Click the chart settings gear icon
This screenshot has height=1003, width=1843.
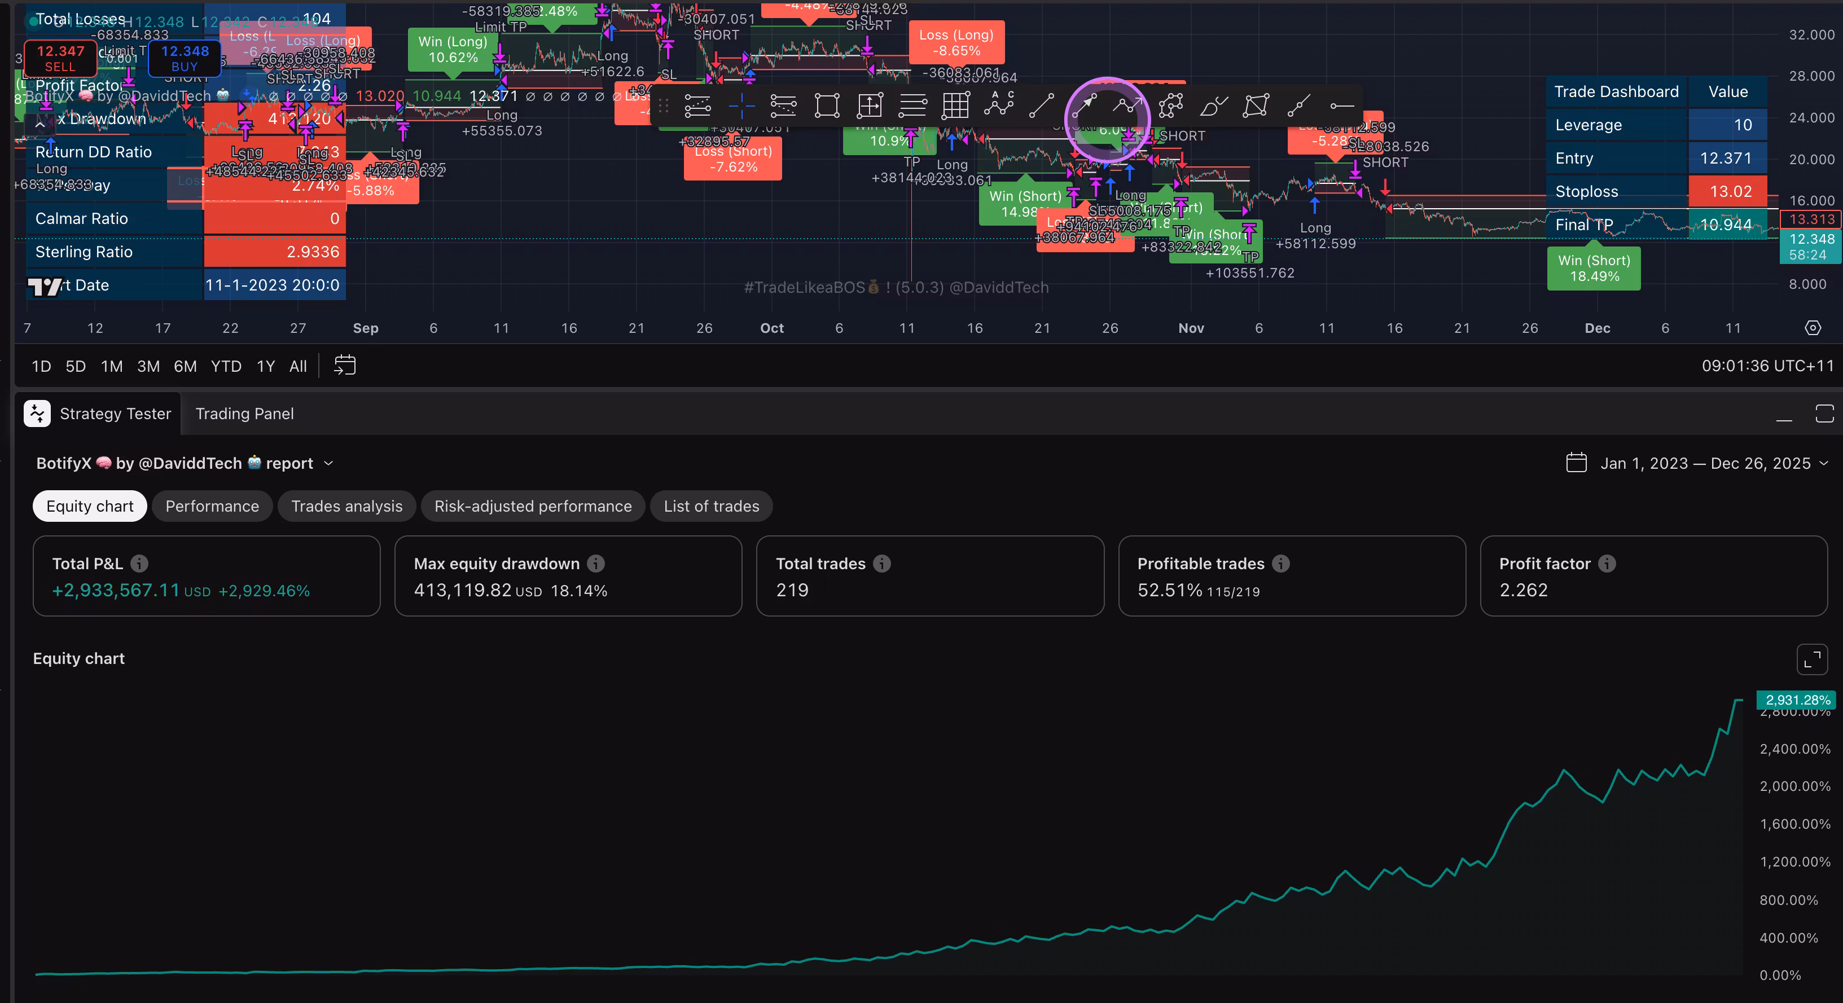coord(1812,328)
